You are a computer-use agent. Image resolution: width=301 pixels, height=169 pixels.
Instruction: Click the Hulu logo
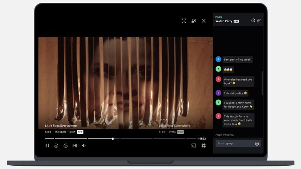(219, 17)
